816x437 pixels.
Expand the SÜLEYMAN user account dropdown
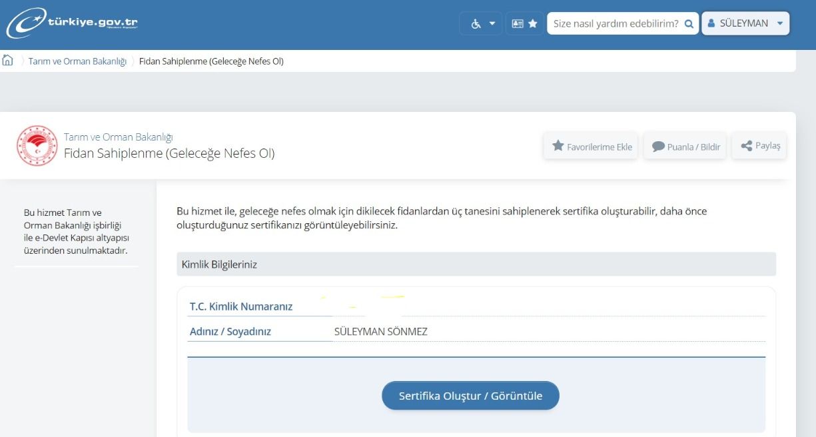coord(745,23)
